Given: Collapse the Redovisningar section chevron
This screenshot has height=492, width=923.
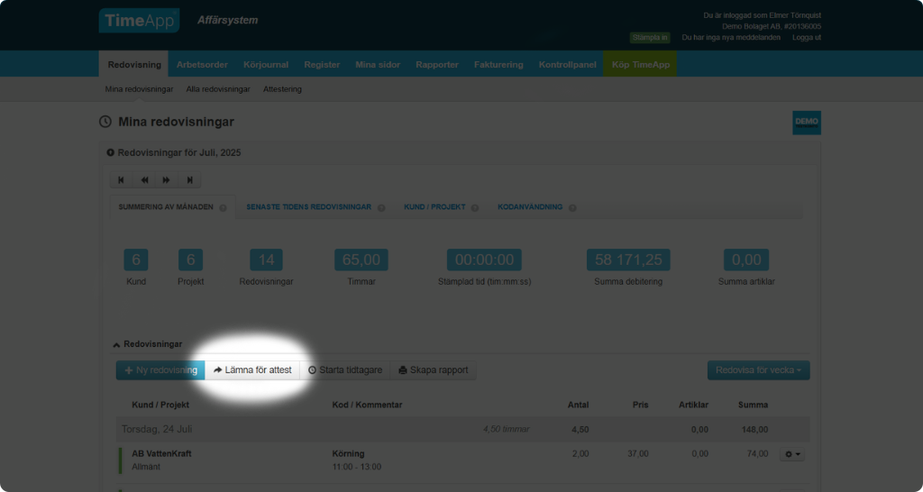Looking at the screenshot, I should pyautogui.click(x=116, y=345).
